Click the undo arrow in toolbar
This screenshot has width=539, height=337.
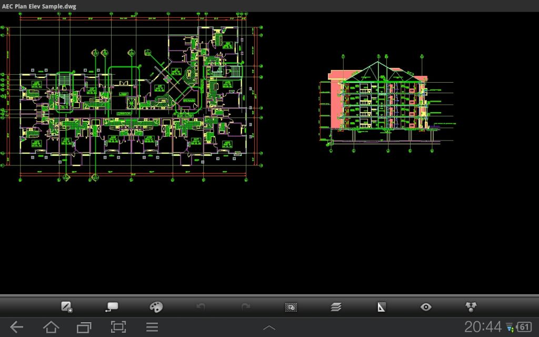click(201, 307)
